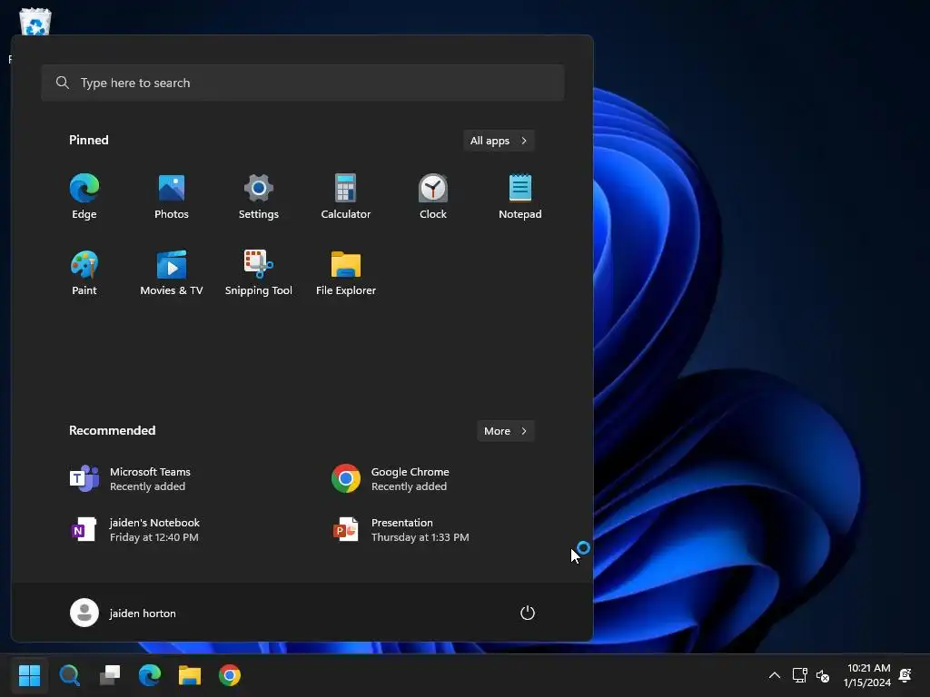The width and height of the screenshot is (930, 697).
Task: Open the clock showing 10:21 AM
Action: click(x=867, y=675)
